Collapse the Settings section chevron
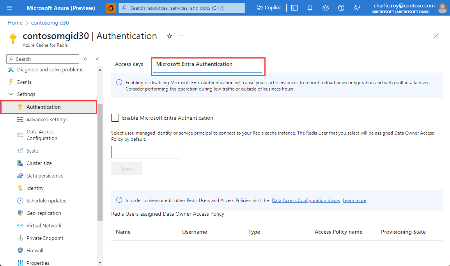 point(11,94)
